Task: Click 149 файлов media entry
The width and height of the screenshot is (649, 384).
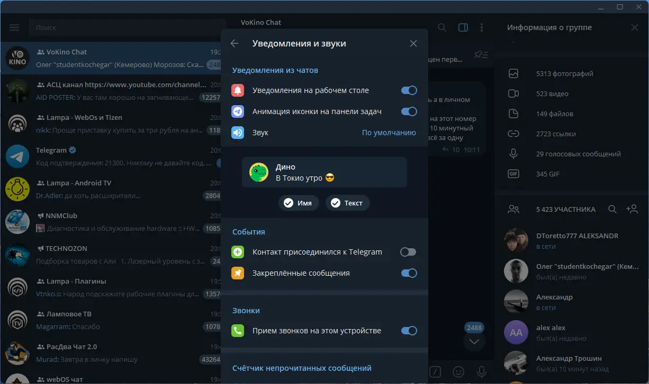Action: 572,114
